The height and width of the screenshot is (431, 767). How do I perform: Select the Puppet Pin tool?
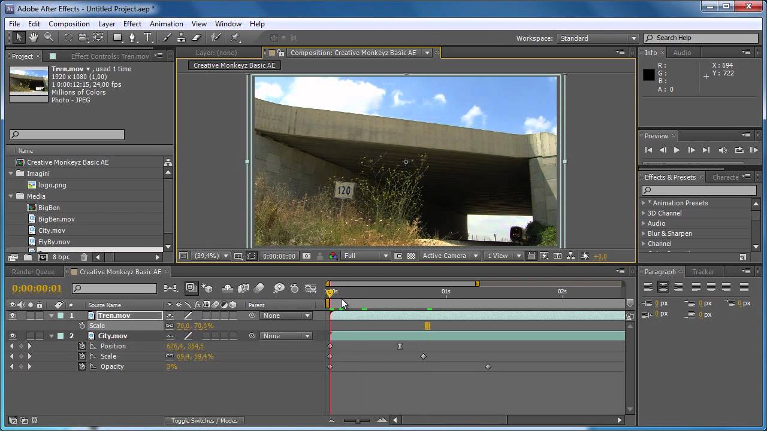[235, 37]
